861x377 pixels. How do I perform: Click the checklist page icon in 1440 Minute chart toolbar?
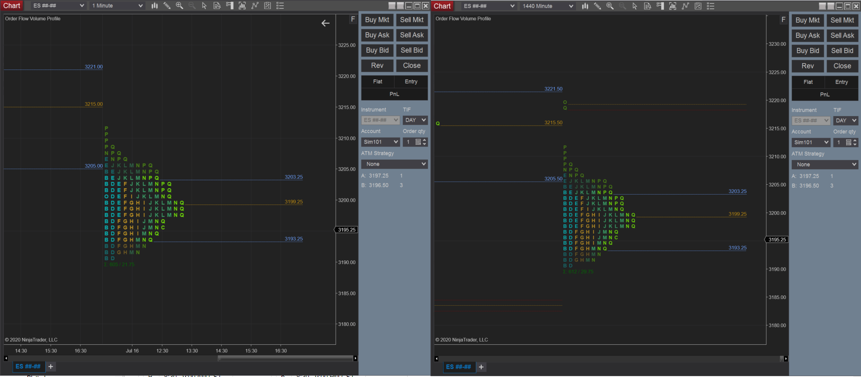click(698, 6)
